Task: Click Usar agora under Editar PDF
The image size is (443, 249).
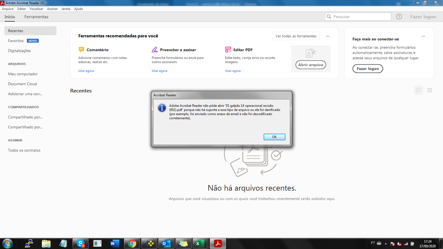Action: tap(233, 71)
